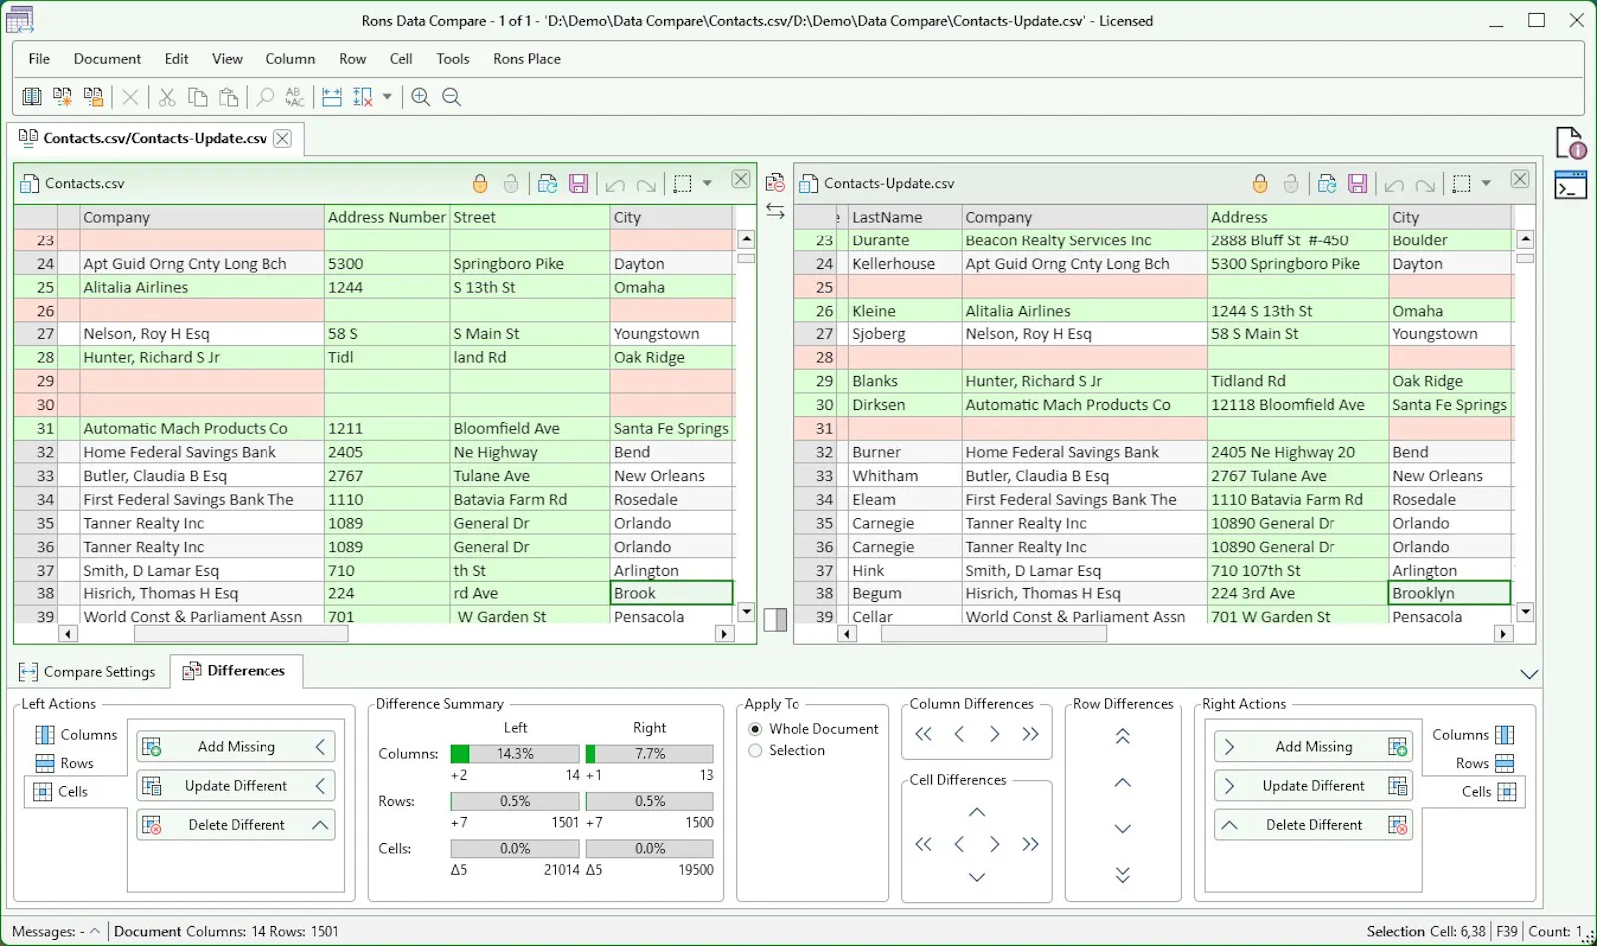Click the right Delete Different button
The height and width of the screenshot is (946, 1597).
[1314, 825]
